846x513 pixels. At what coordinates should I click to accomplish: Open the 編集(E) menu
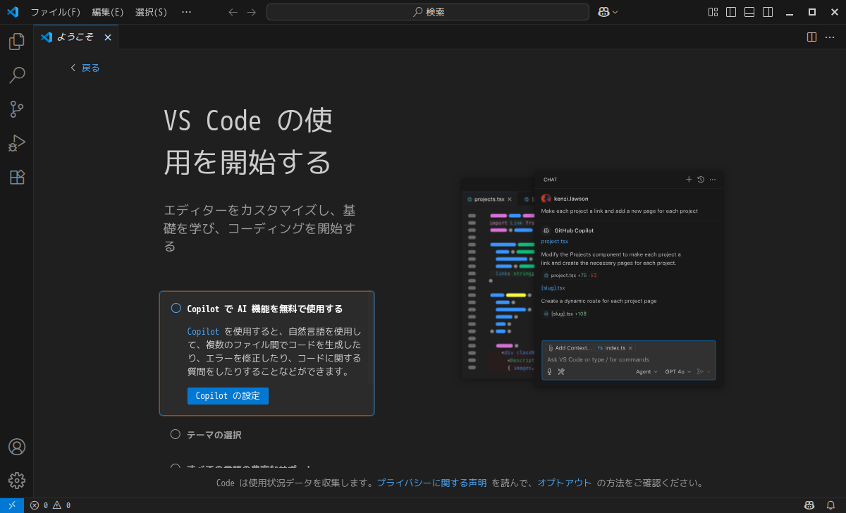pyautogui.click(x=108, y=12)
